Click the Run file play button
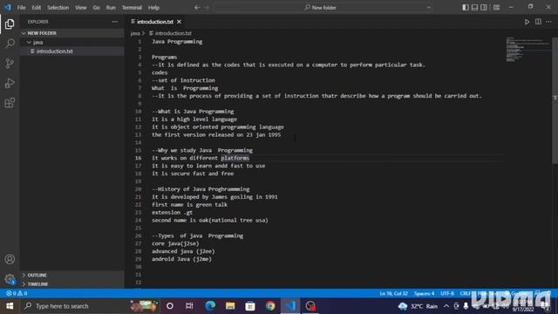The height and width of the screenshot is (314, 558). point(527,22)
